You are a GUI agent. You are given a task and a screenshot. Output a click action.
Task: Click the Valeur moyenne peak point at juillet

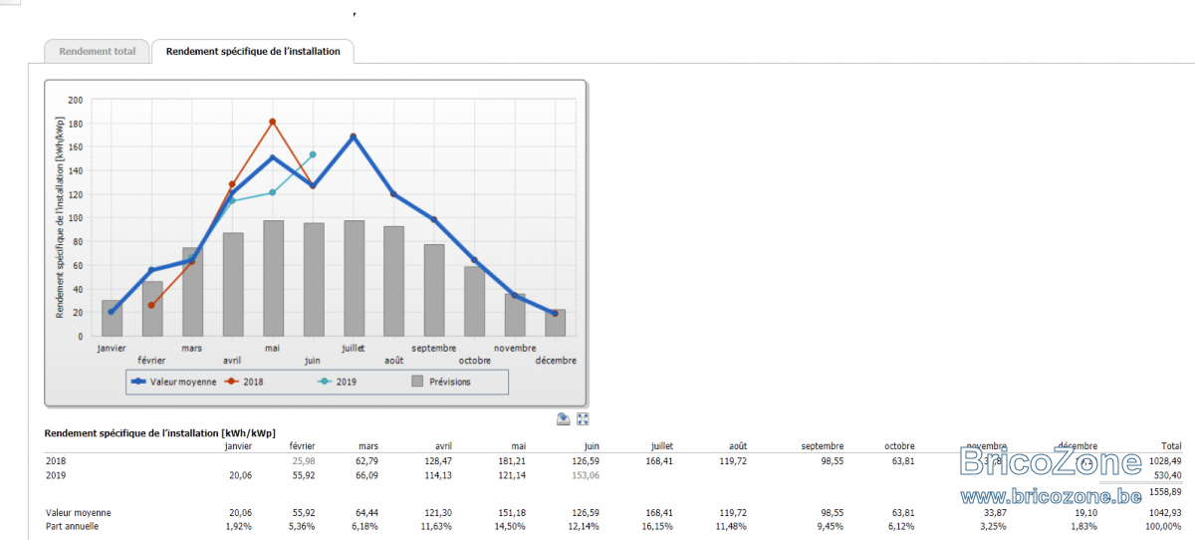[353, 136]
